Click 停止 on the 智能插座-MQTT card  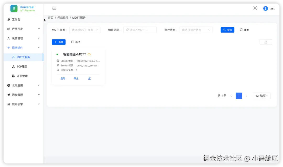tap(76, 79)
